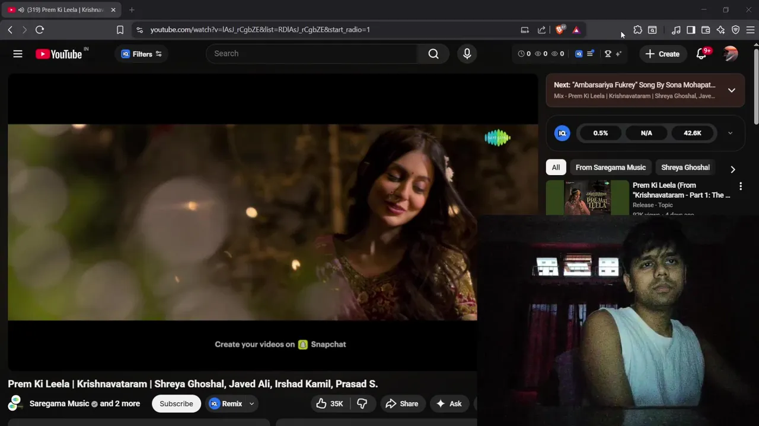Click the vidIQ sparkle icon in header

coord(618,54)
